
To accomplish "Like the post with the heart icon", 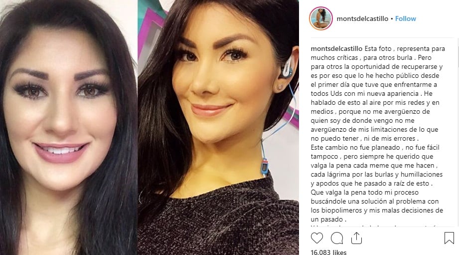I will point(317,238).
